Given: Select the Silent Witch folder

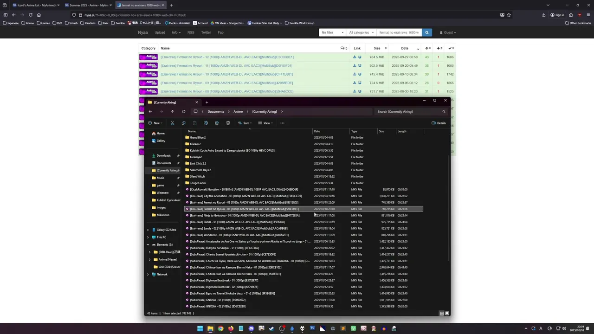Looking at the screenshot, I should [x=197, y=176].
